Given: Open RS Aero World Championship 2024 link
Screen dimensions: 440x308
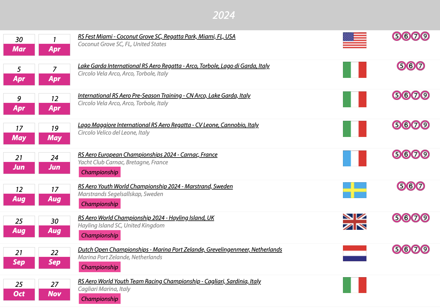Looking at the screenshot, I should [x=146, y=218].
